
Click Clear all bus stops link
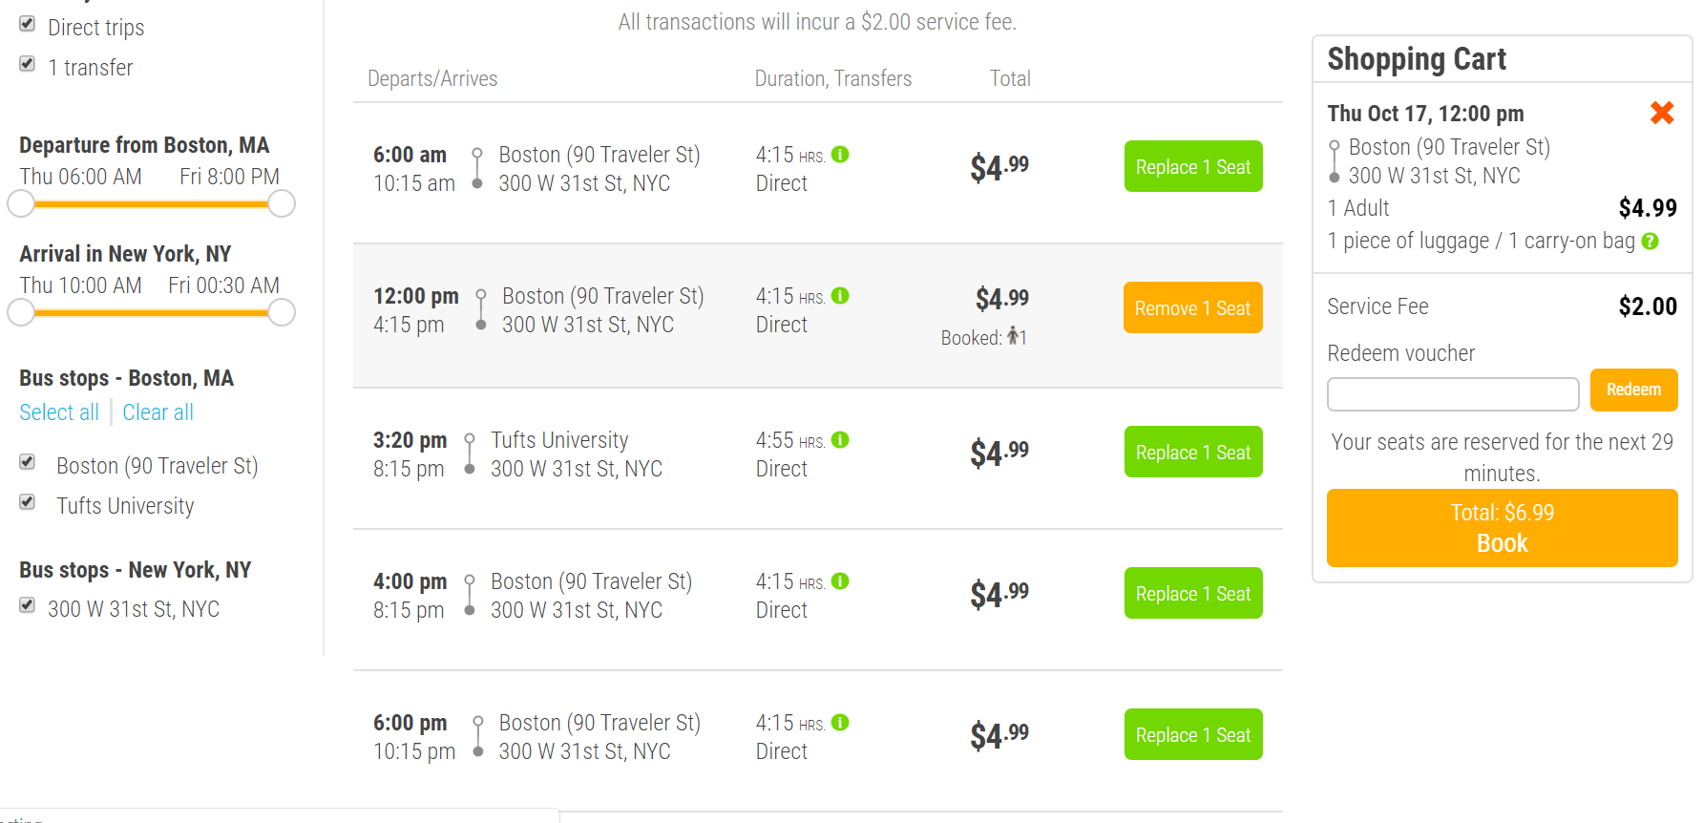[158, 412]
